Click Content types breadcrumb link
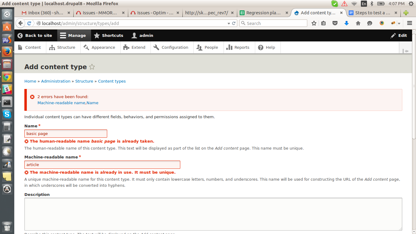 pos(112,81)
